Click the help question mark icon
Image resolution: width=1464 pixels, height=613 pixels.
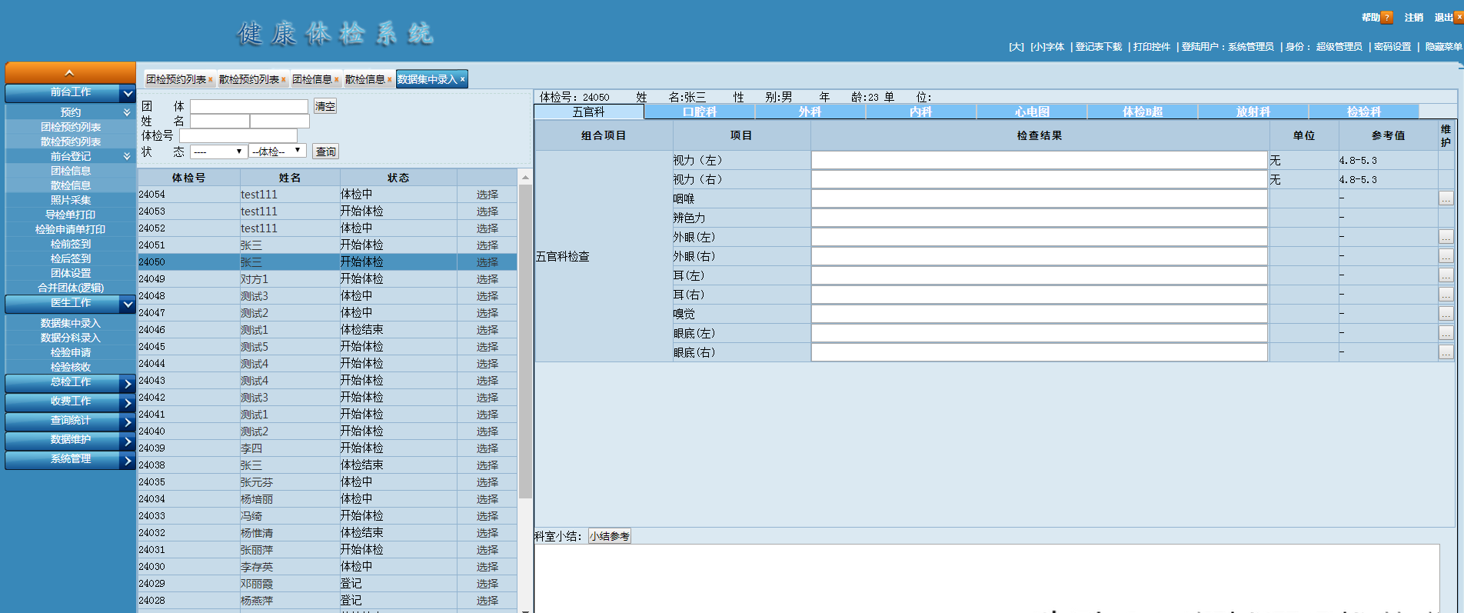[1386, 18]
